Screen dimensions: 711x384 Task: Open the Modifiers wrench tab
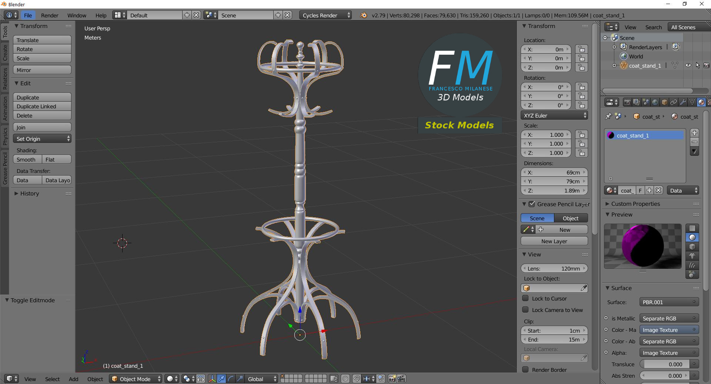(x=683, y=102)
